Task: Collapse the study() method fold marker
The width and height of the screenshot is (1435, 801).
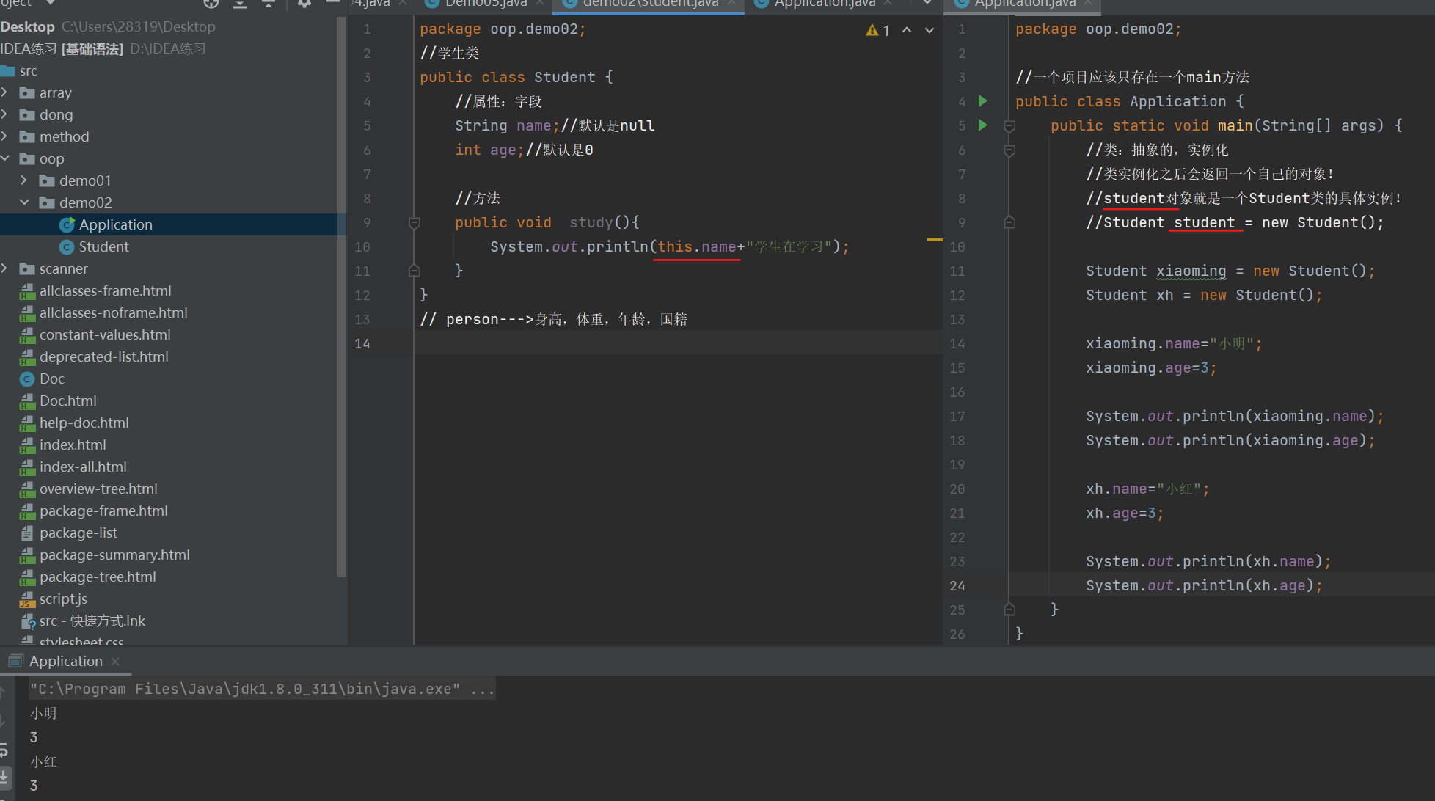Action: 414,222
